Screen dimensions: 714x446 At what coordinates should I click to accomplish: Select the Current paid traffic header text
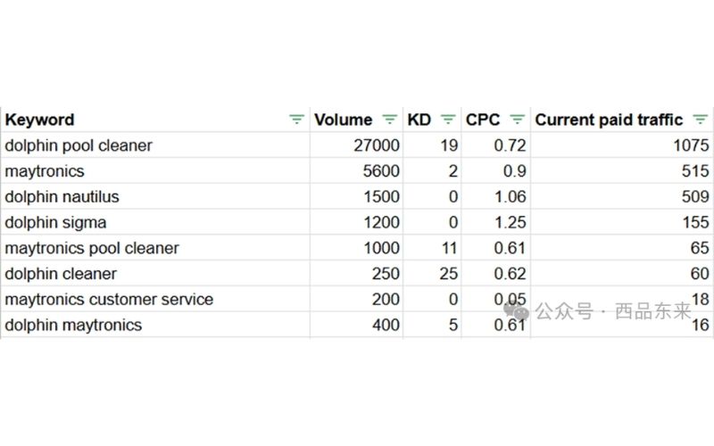click(x=609, y=120)
